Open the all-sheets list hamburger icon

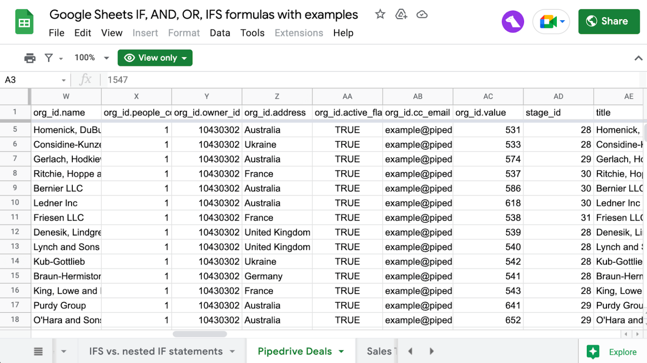click(x=38, y=351)
